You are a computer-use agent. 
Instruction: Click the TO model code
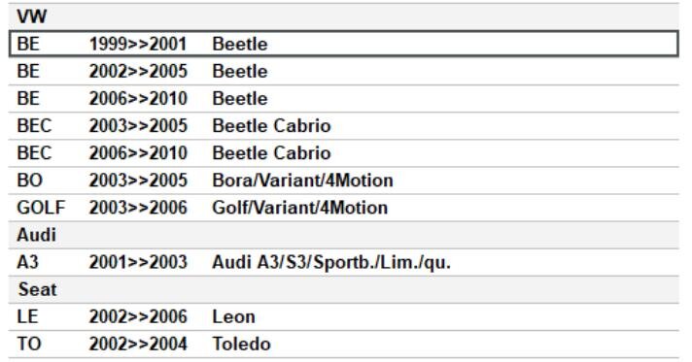pos(29,345)
